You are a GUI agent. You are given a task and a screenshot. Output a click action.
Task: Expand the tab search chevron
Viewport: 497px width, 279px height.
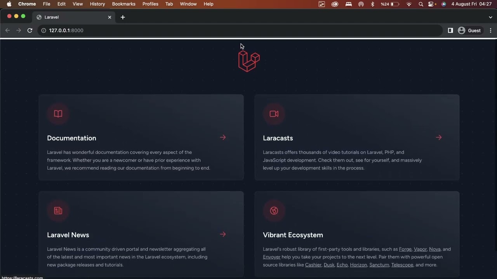(490, 17)
